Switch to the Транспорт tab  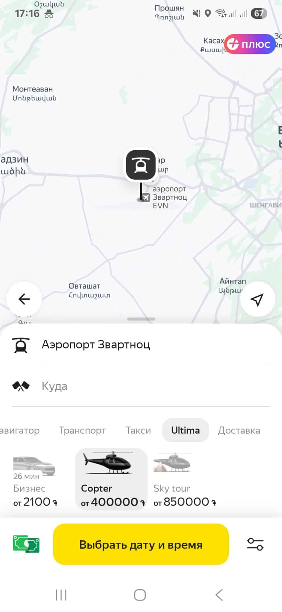(x=82, y=430)
